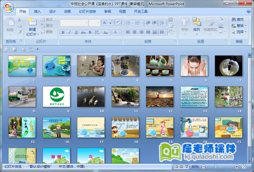This screenshot has width=254, height=172.
Task: Click the Clear Formatting icon
Action: 118,22
